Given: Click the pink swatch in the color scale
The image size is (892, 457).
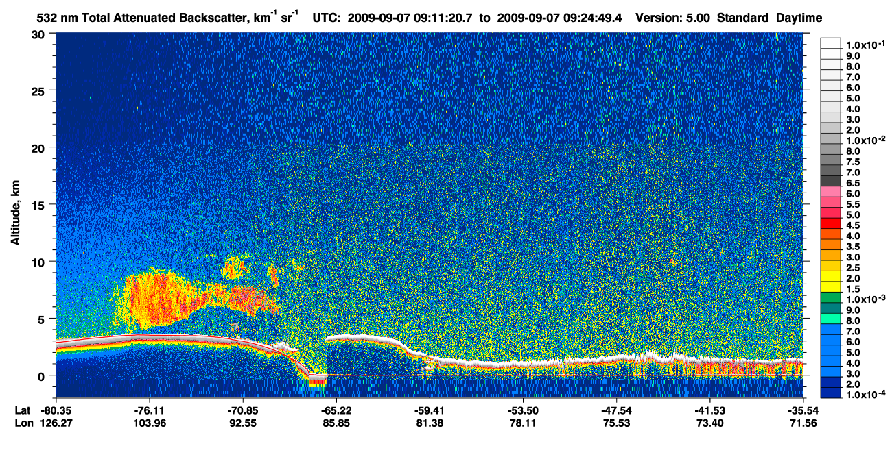Looking at the screenshot, I should coord(831,193).
